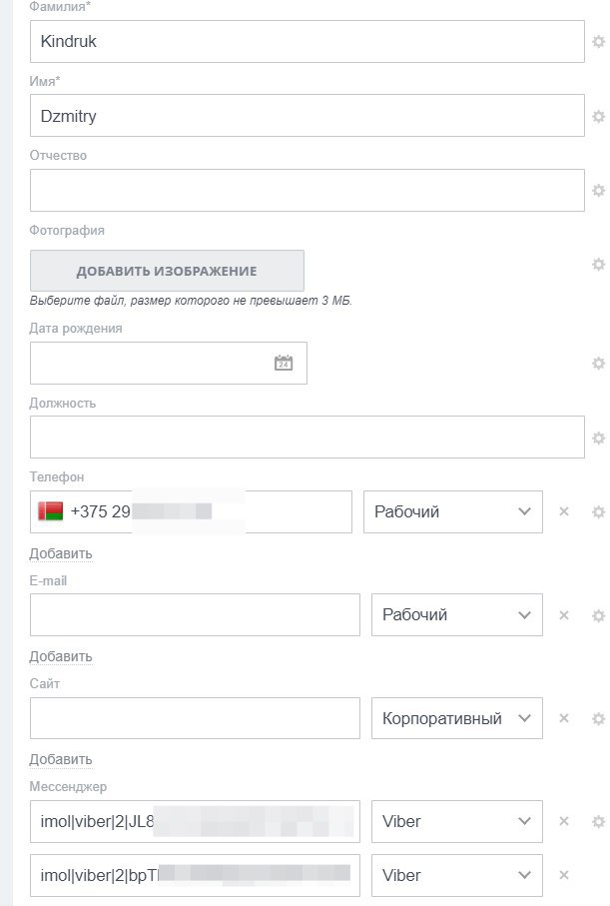Open the Корпоративный site type dropdown
610x906 pixels.
457,718
